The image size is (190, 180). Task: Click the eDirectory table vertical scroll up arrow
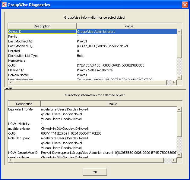179,109
